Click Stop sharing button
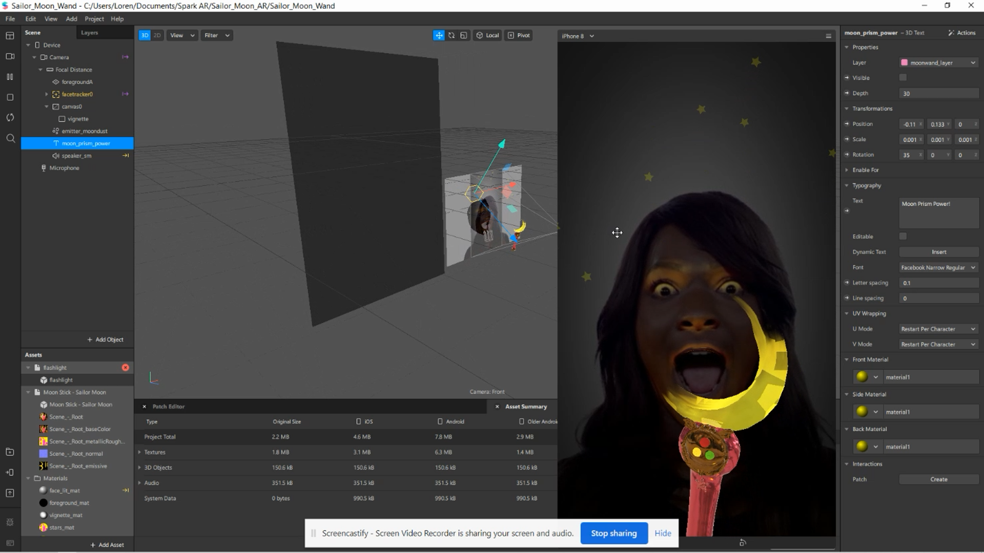 pos(613,533)
